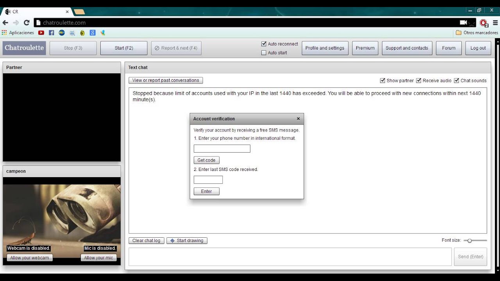500x281 pixels.
Task: Open the Aplicaciones apps grid shortcut
Action: click(x=18, y=33)
